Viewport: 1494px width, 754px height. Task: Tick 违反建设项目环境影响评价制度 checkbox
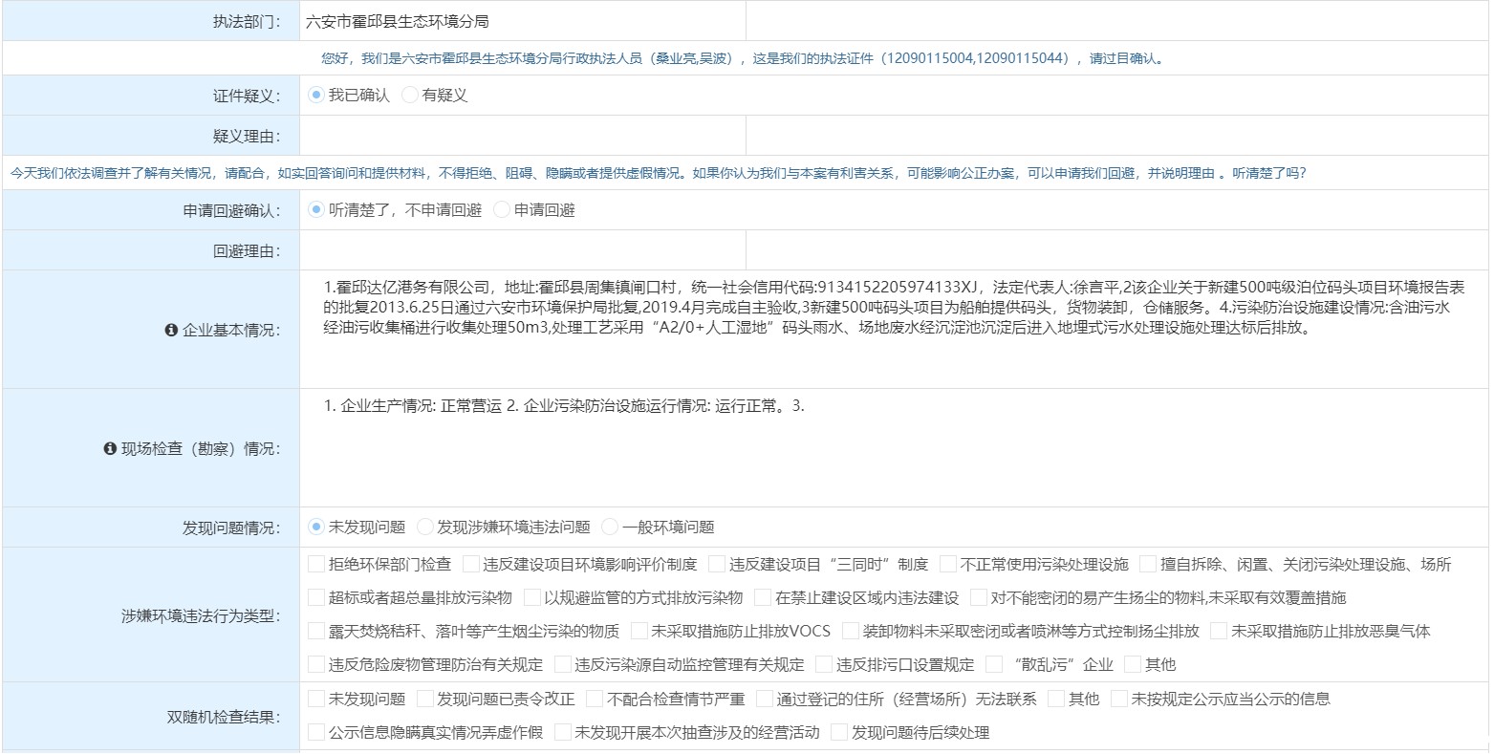pos(471,565)
